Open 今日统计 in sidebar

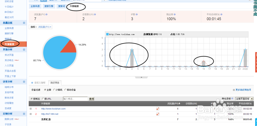click(x=9, y=7)
